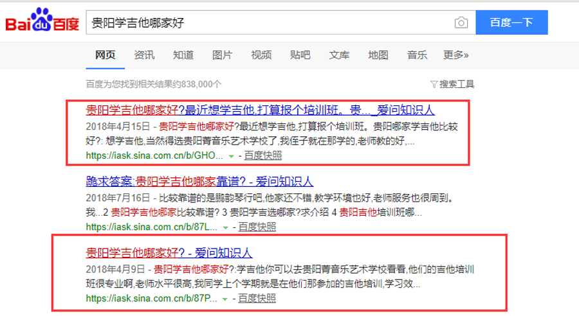Viewport: 579px width, 316px height.
Task: Expand dropdown arrow beside the GHO... URL
Action: coord(231,156)
